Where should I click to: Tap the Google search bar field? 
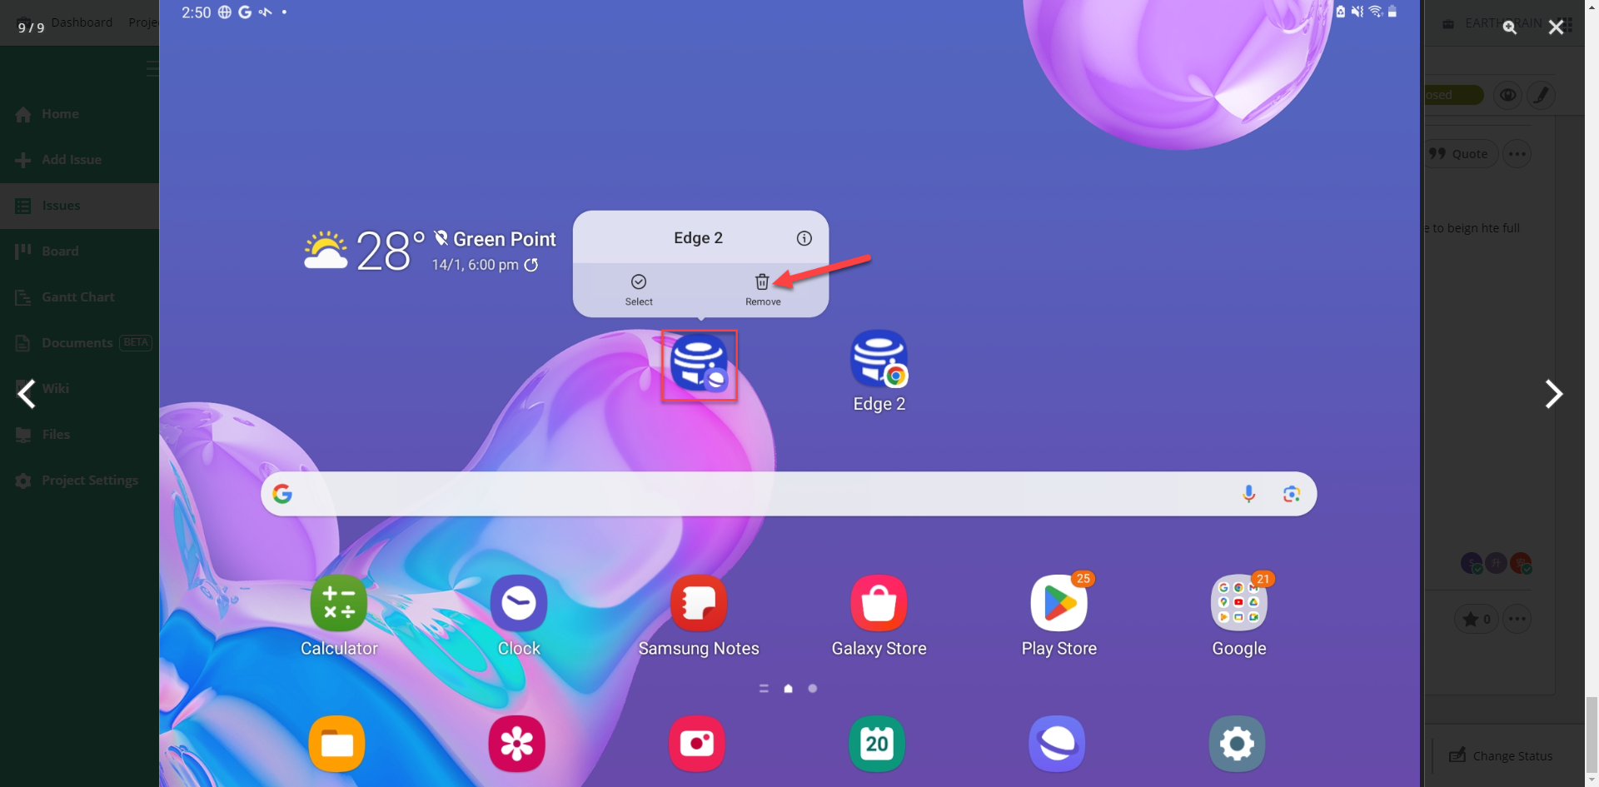(789, 494)
